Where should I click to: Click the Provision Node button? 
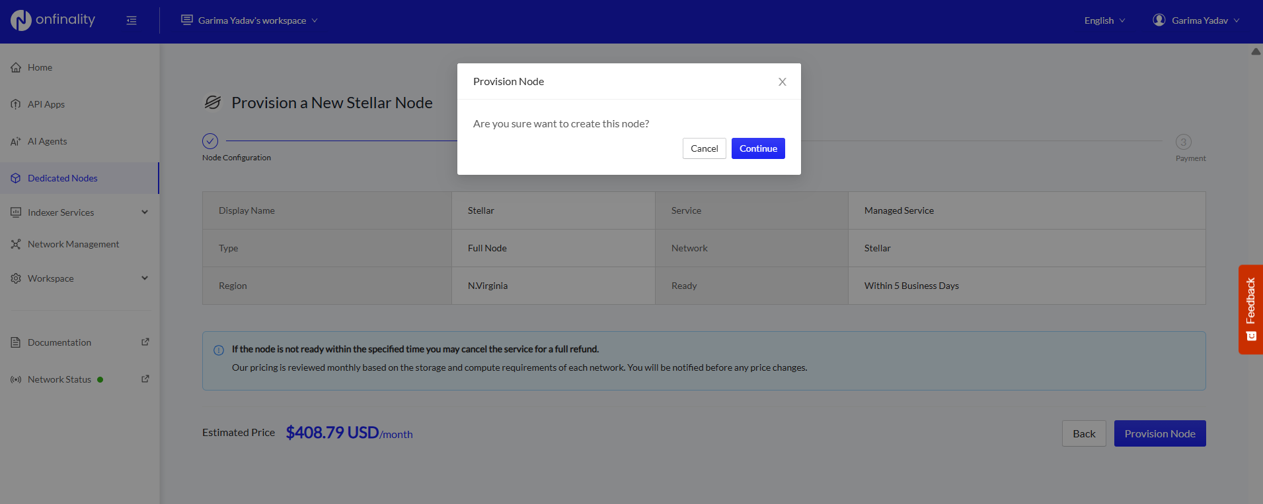click(x=1160, y=433)
